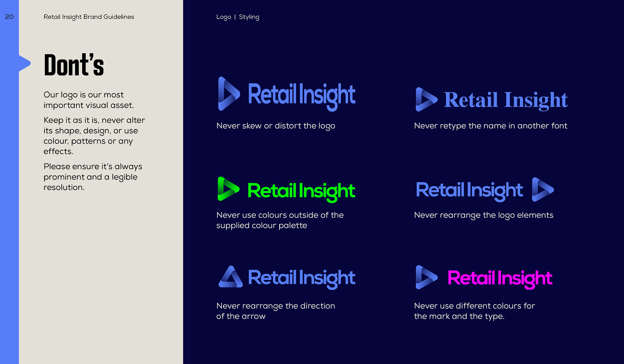Viewport: 624px width, 364px height.
Task: Click the "Never rearrange the logo elements" caption
Action: click(x=483, y=215)
